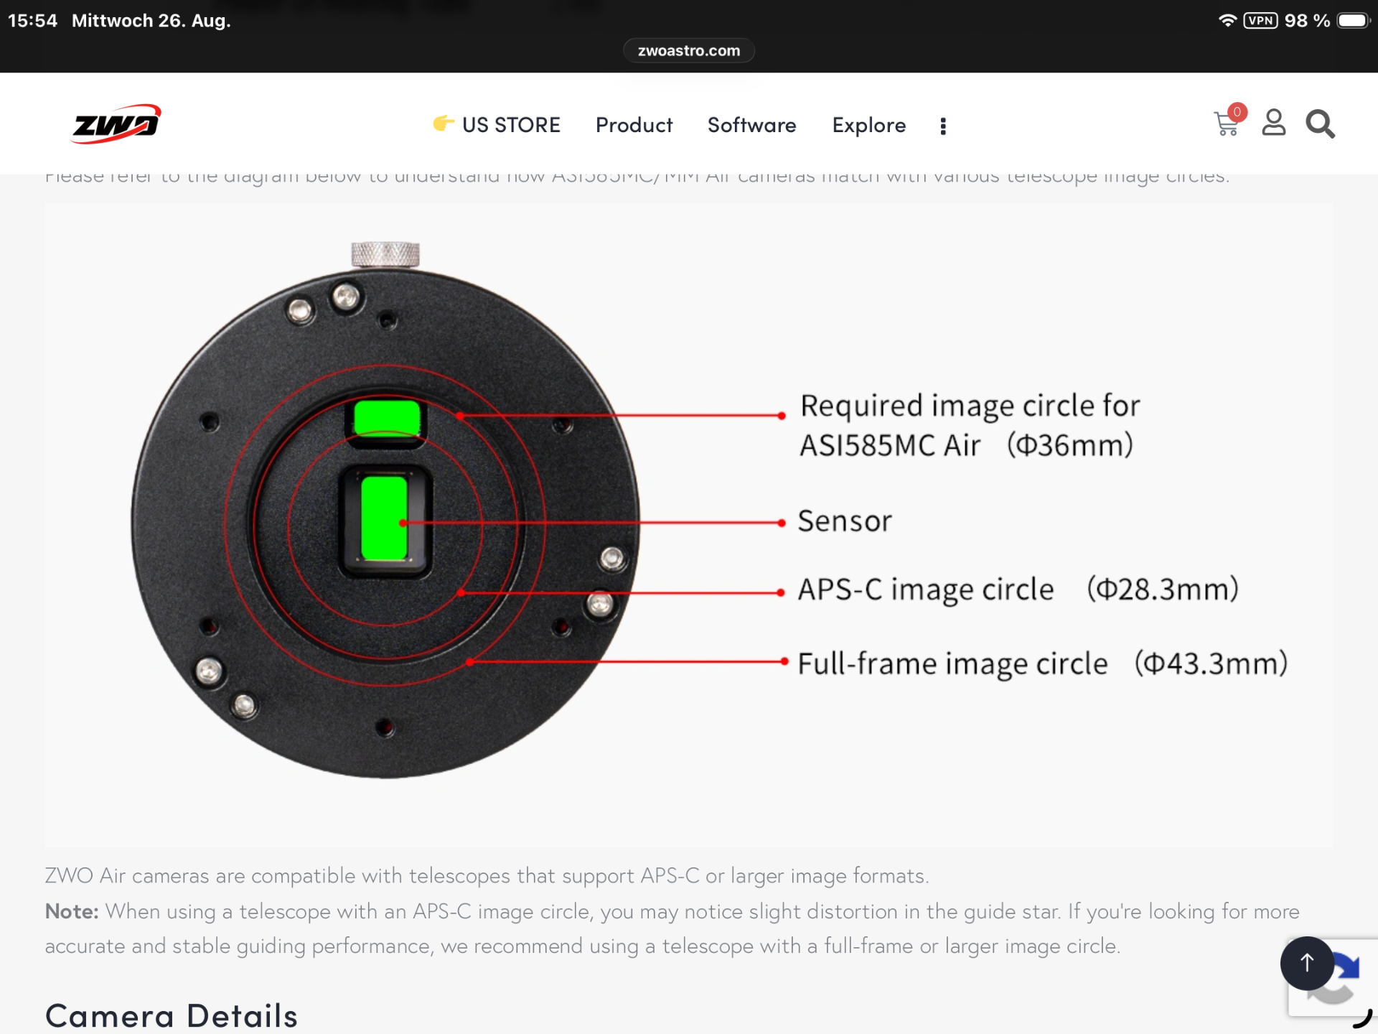This screenshot has width=1378, height=1034.
Task: Open the user account icon
Action: point(1273,123)
